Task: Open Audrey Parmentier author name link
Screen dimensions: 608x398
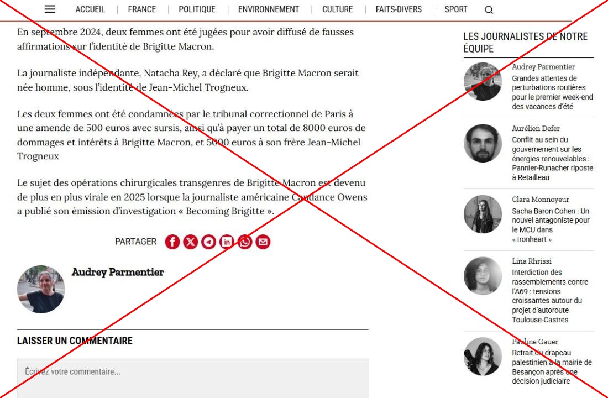Action: pos(118,273)
